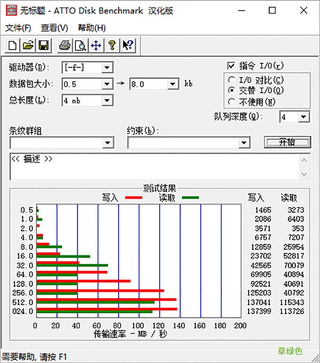Click the Print icon

point(64,46)
